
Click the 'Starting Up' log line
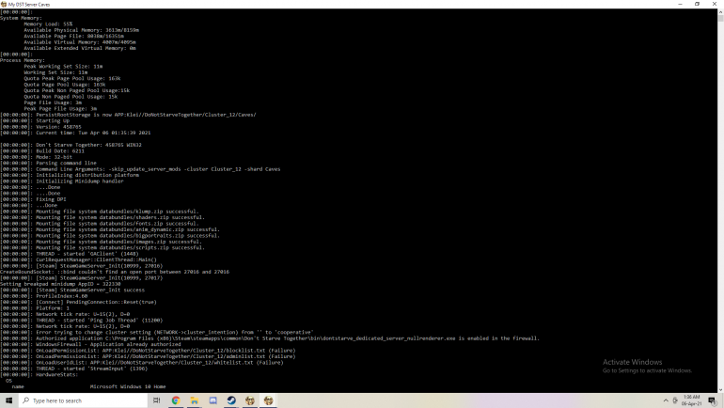pos(35,121)
